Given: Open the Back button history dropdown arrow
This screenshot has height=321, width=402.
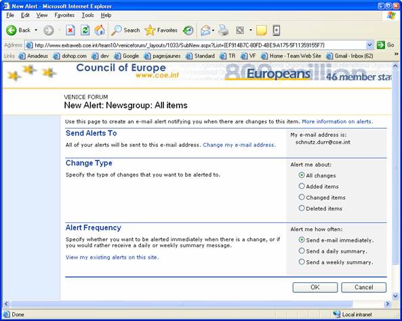Looking at the screenshot, I should click(x=36, y=30).
